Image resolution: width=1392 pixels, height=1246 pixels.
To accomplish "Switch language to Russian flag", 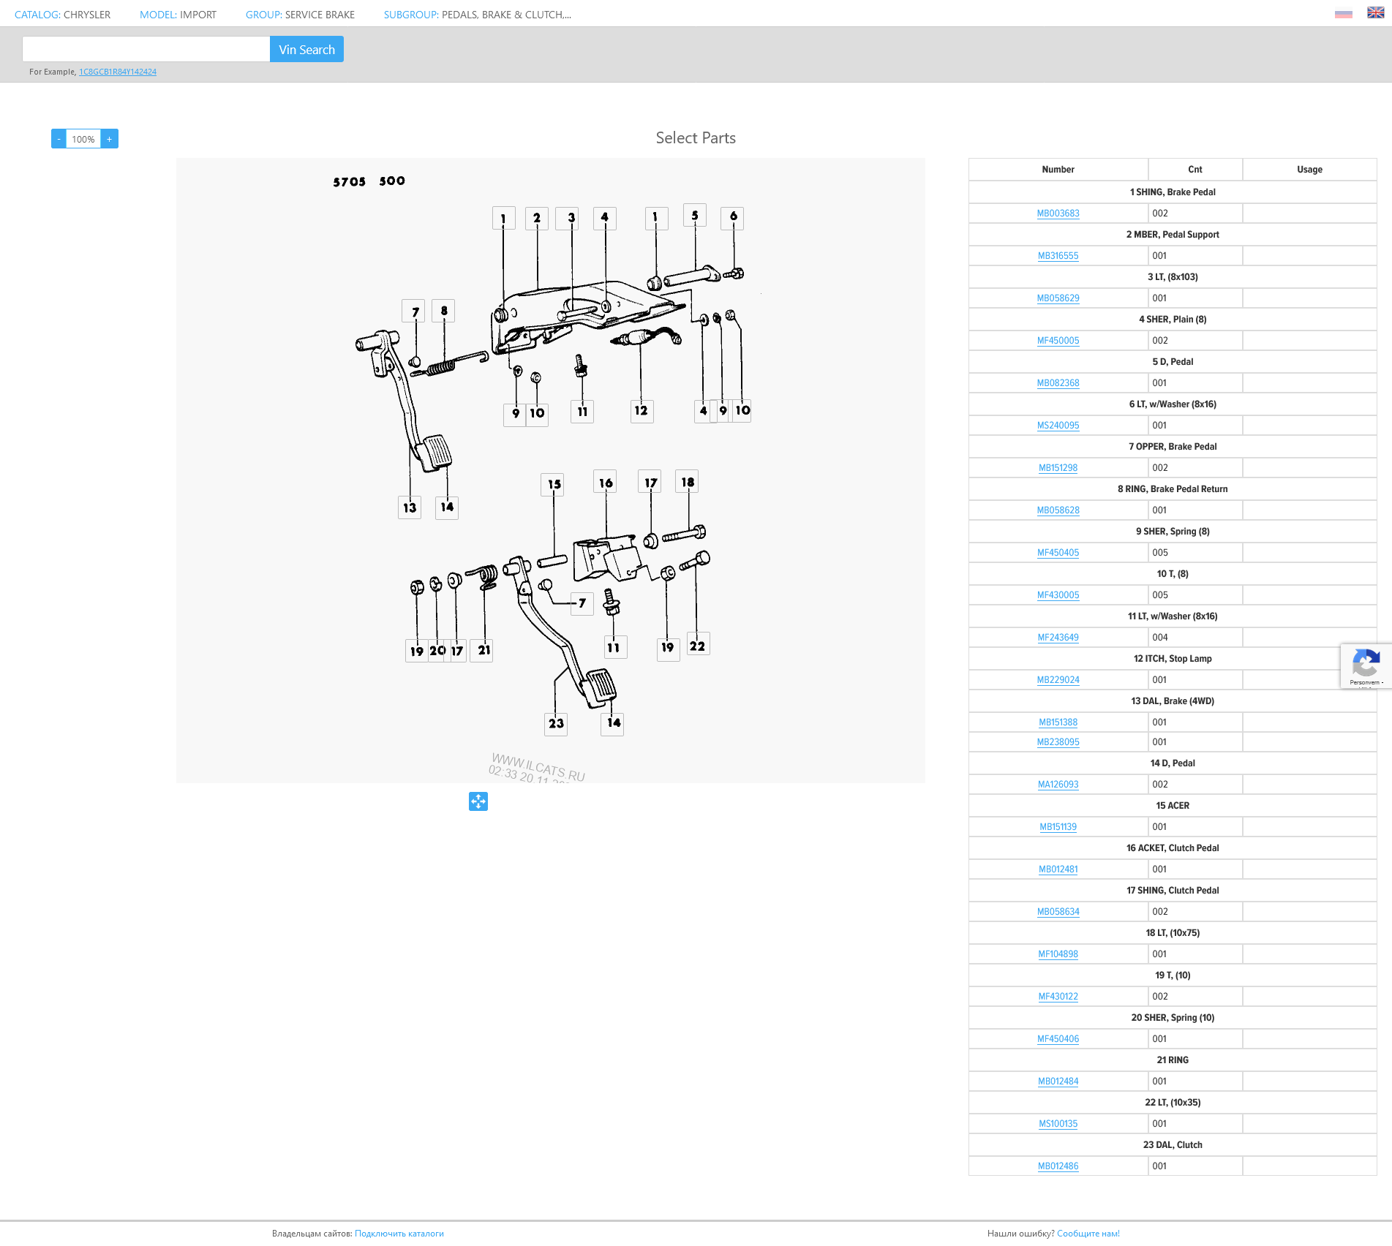I will click(x=1343, y=14).
